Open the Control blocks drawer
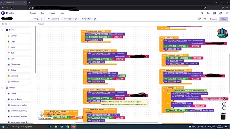 [18, 36]
